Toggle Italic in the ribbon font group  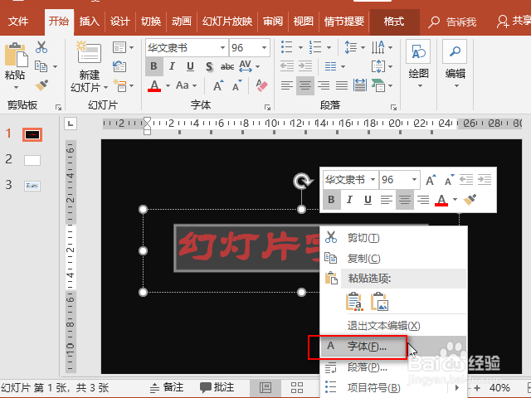click(172, 66)
